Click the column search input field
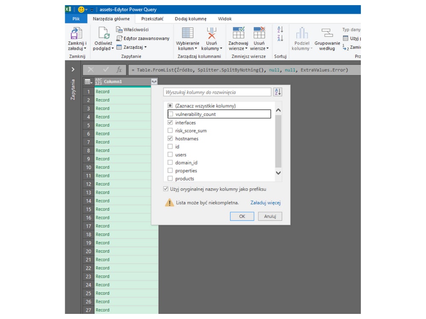This screenshot has height=319, width=426. 217,92
